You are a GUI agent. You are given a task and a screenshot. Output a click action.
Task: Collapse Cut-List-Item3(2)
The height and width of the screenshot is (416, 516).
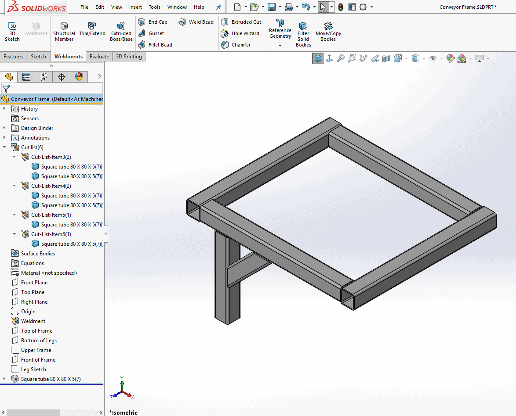[x=14, y=157]
